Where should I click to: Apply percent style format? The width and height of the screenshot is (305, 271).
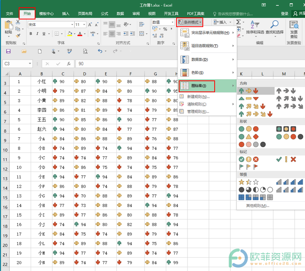pos(165,29)
